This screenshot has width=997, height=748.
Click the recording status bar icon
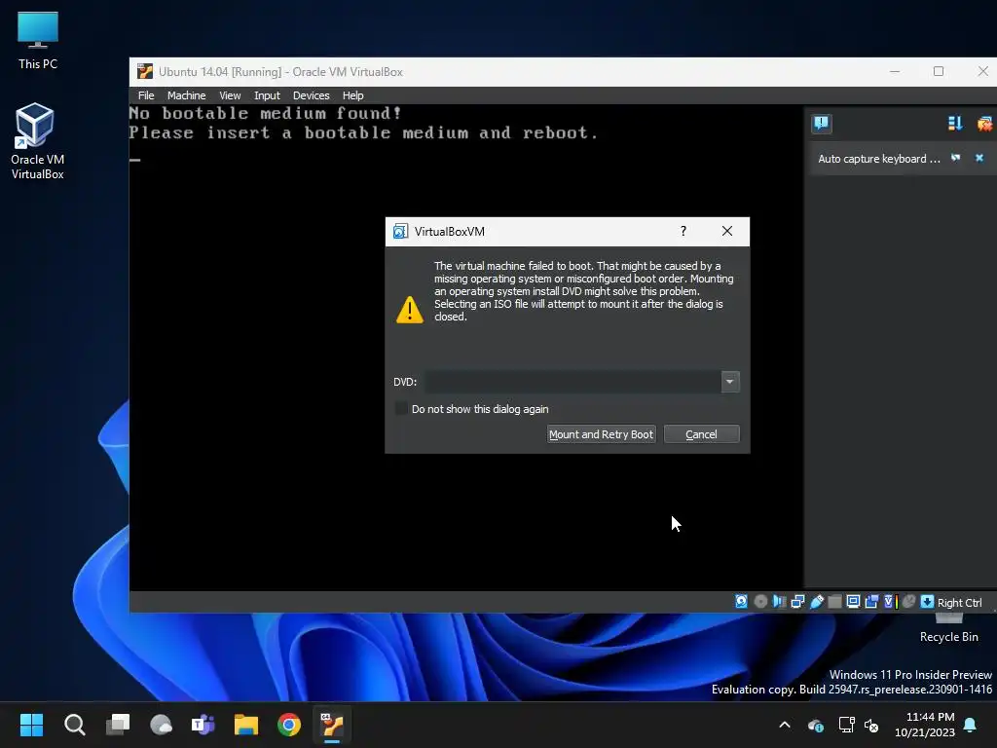[x=871, y=602]
